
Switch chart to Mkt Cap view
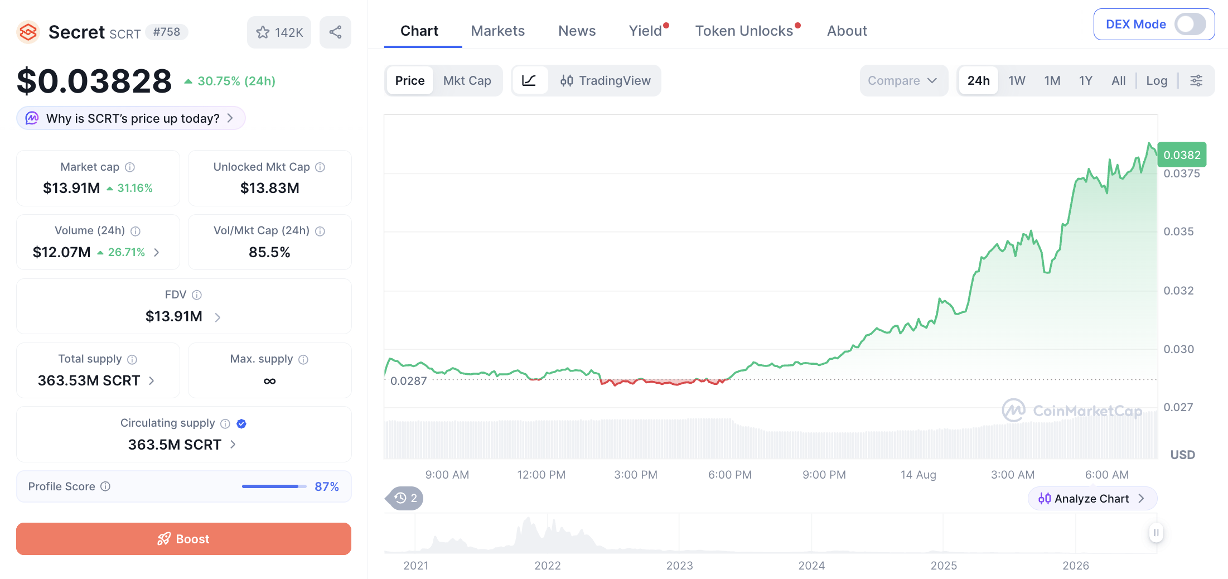pyautogui.click(x=467, y=81)
